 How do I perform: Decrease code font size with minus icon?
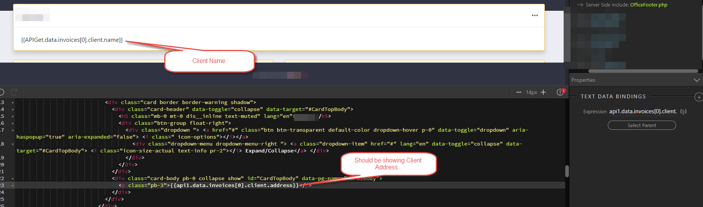tap(519, 92)
